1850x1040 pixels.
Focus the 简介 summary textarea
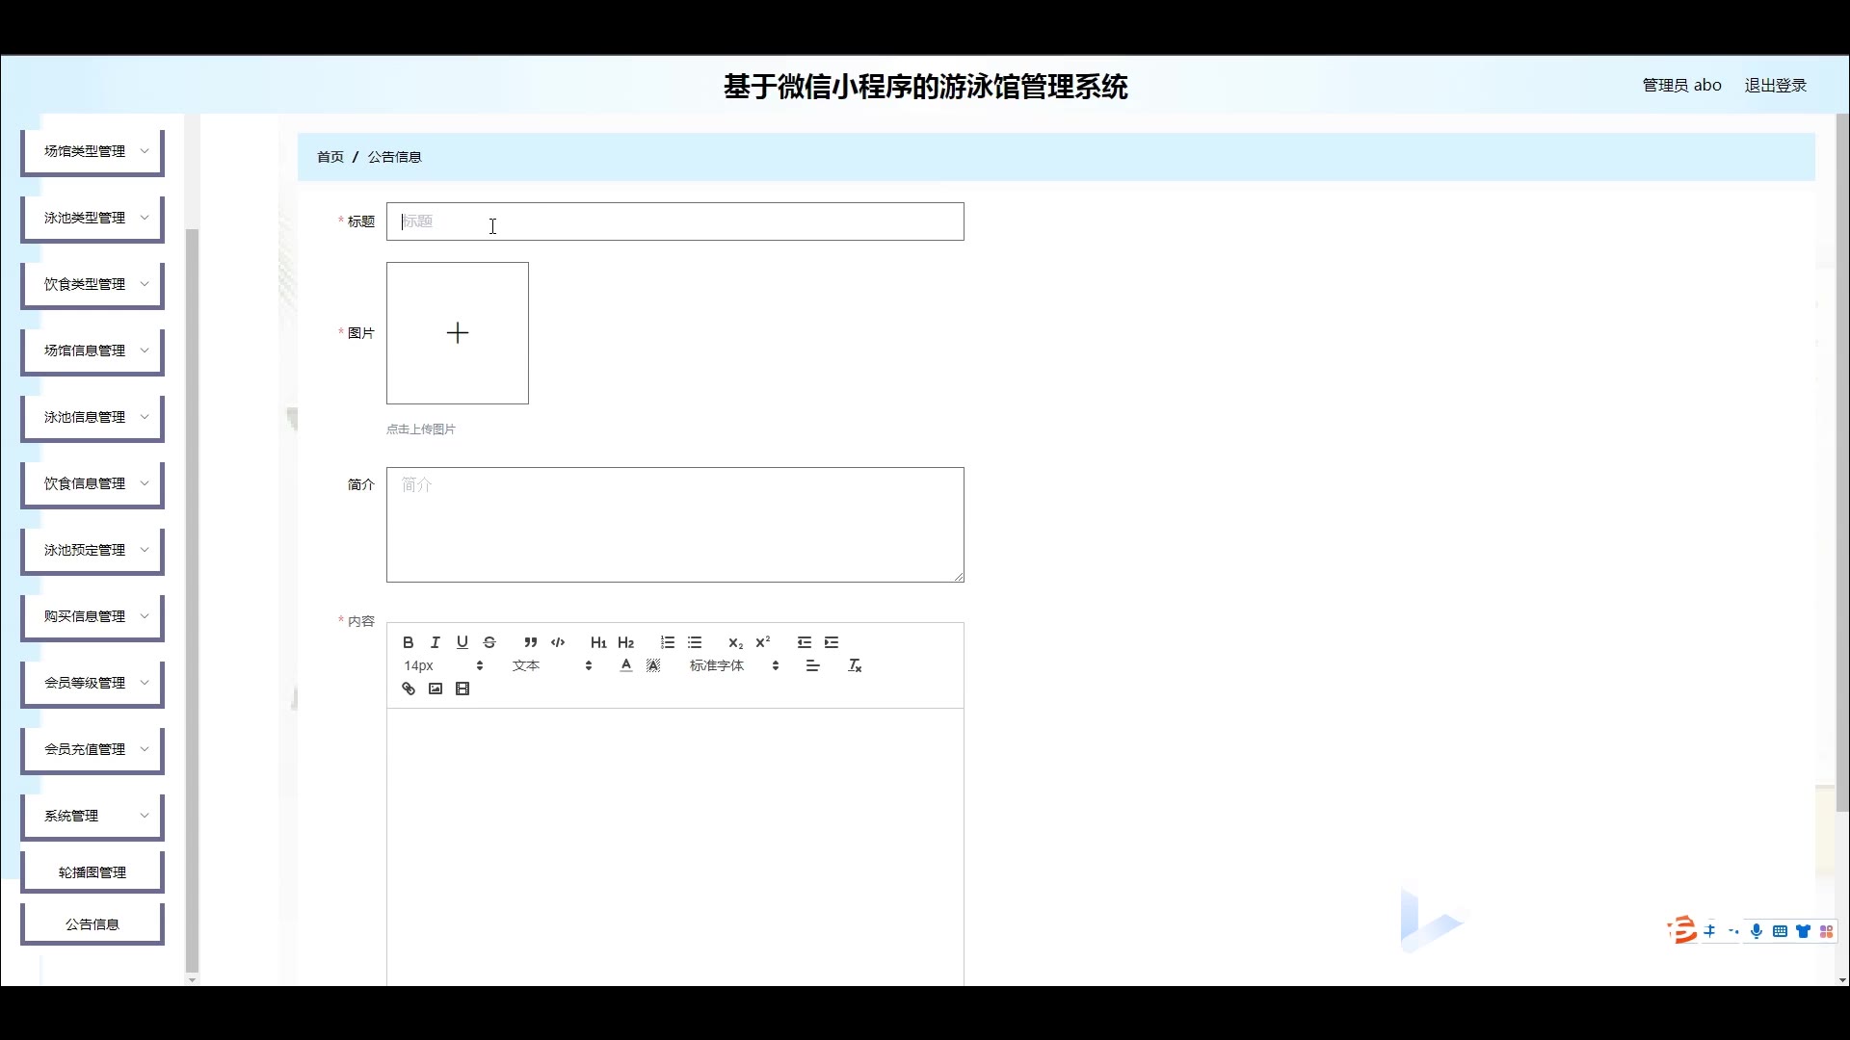(675, 525)
